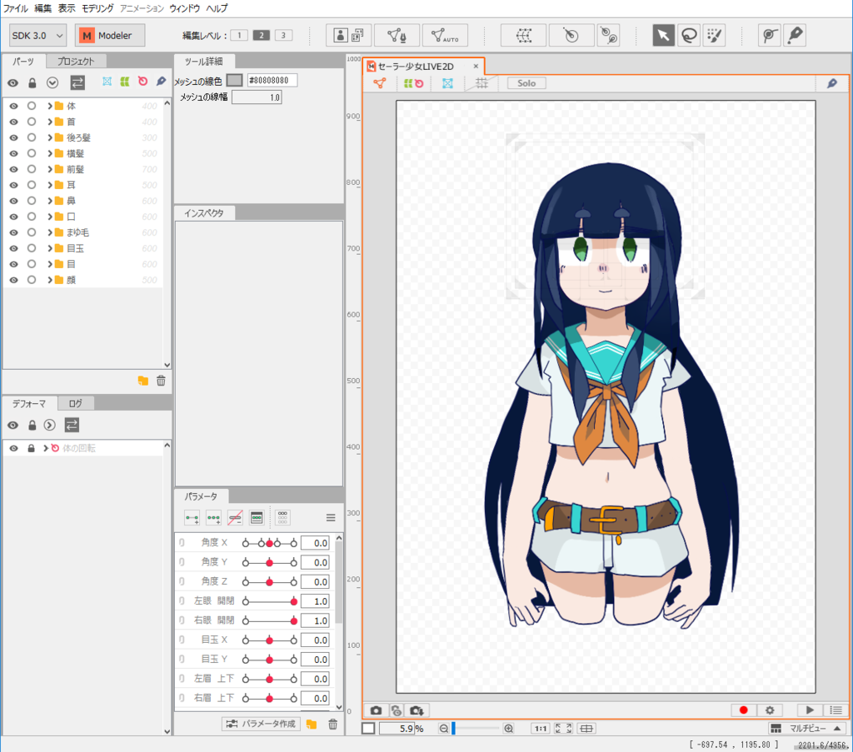Open the automatic mesh generator tool
853x752 pixels.
[445, 35]
